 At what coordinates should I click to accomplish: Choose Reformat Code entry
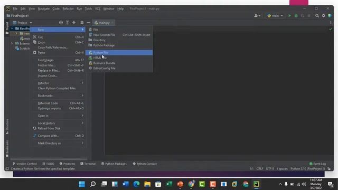(58, 103)
